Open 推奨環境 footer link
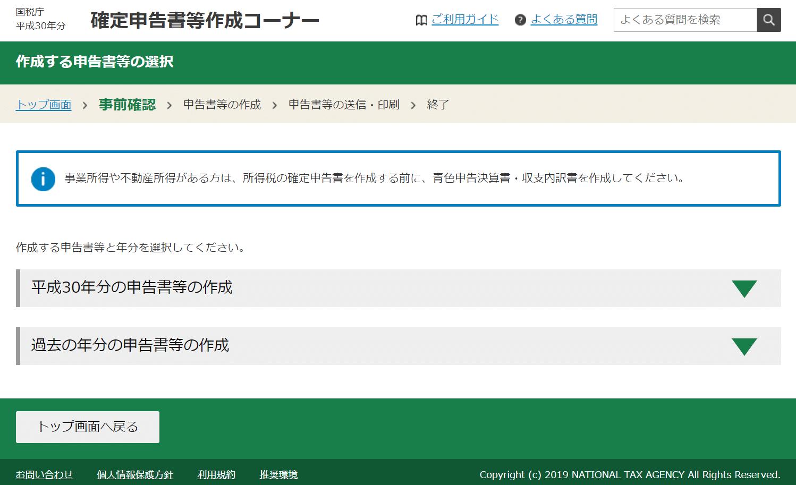 click(x=278, y=474)
